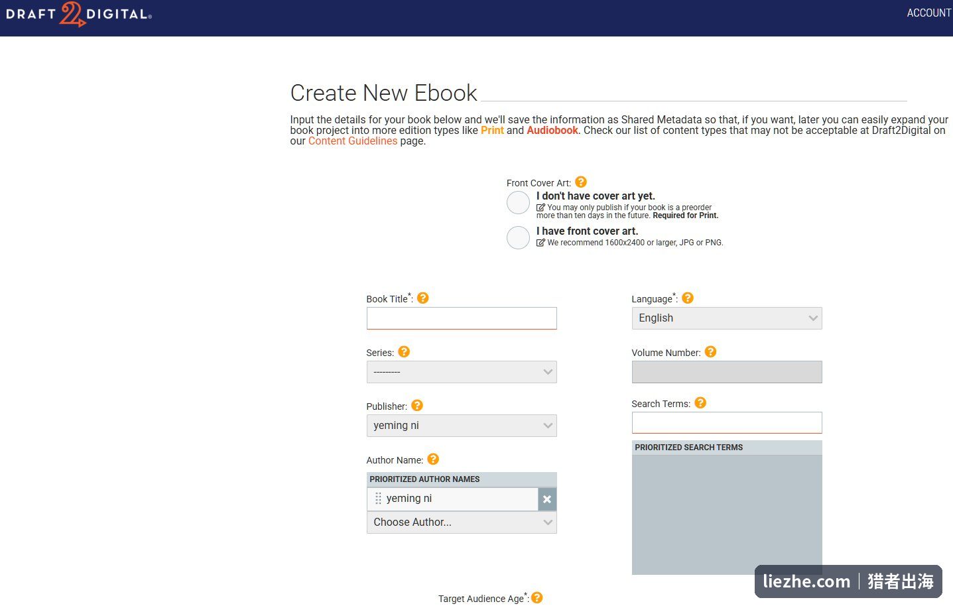
Task: Click into the Book Title field
Action: (462, 318)
